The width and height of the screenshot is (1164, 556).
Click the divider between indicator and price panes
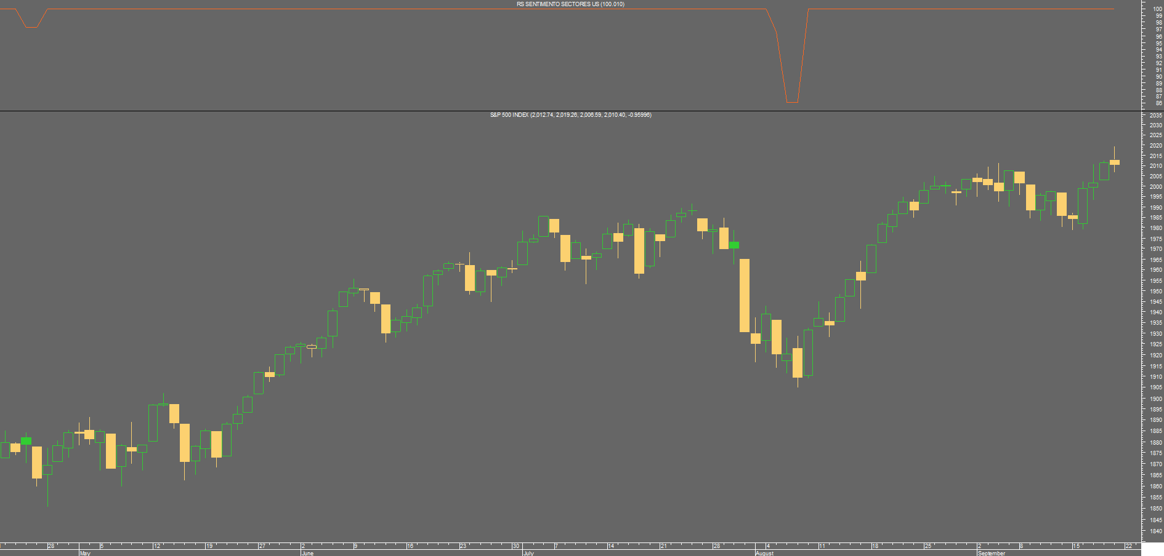click(x=570, y=111)
